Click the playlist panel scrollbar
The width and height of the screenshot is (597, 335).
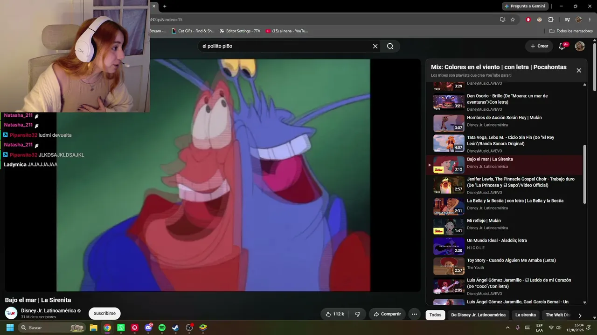pos(585,174)
